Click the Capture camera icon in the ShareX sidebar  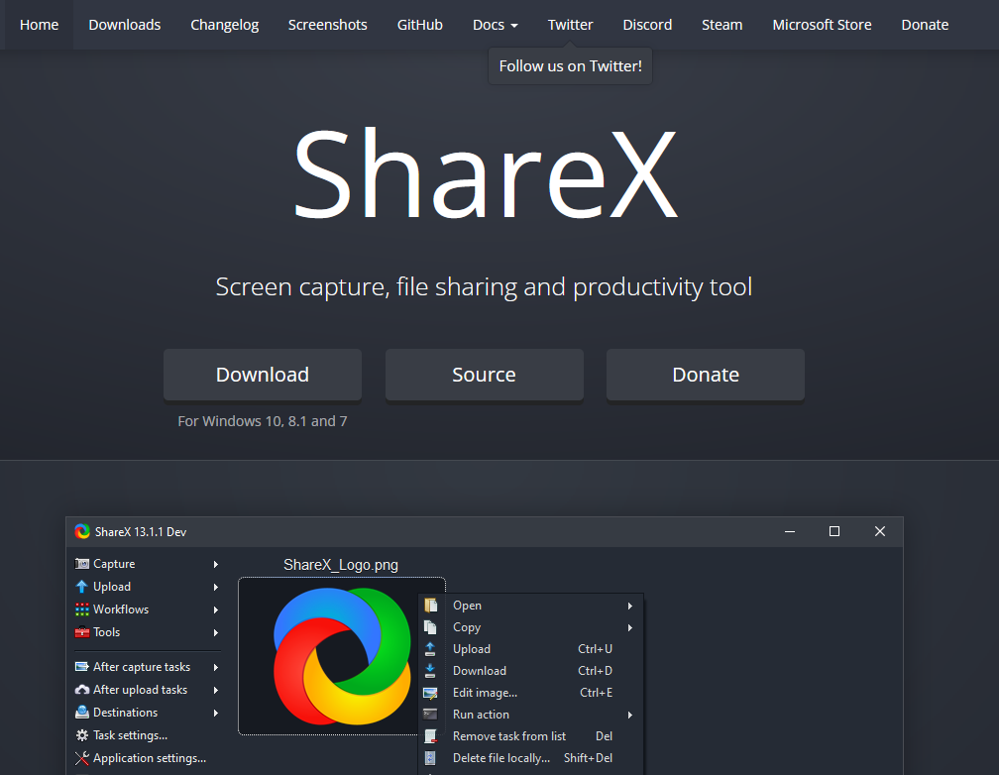coord(81,563)
